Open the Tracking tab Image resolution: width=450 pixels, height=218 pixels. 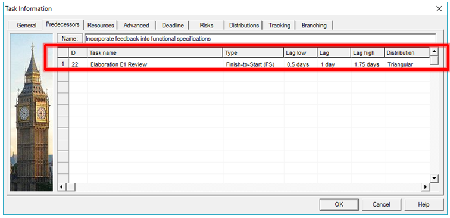(x=279, y=25)
